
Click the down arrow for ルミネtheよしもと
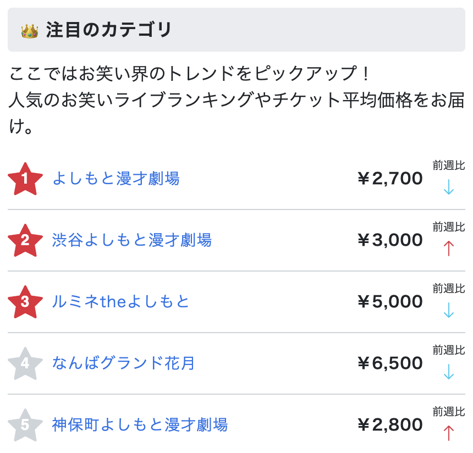coord(449,311)
